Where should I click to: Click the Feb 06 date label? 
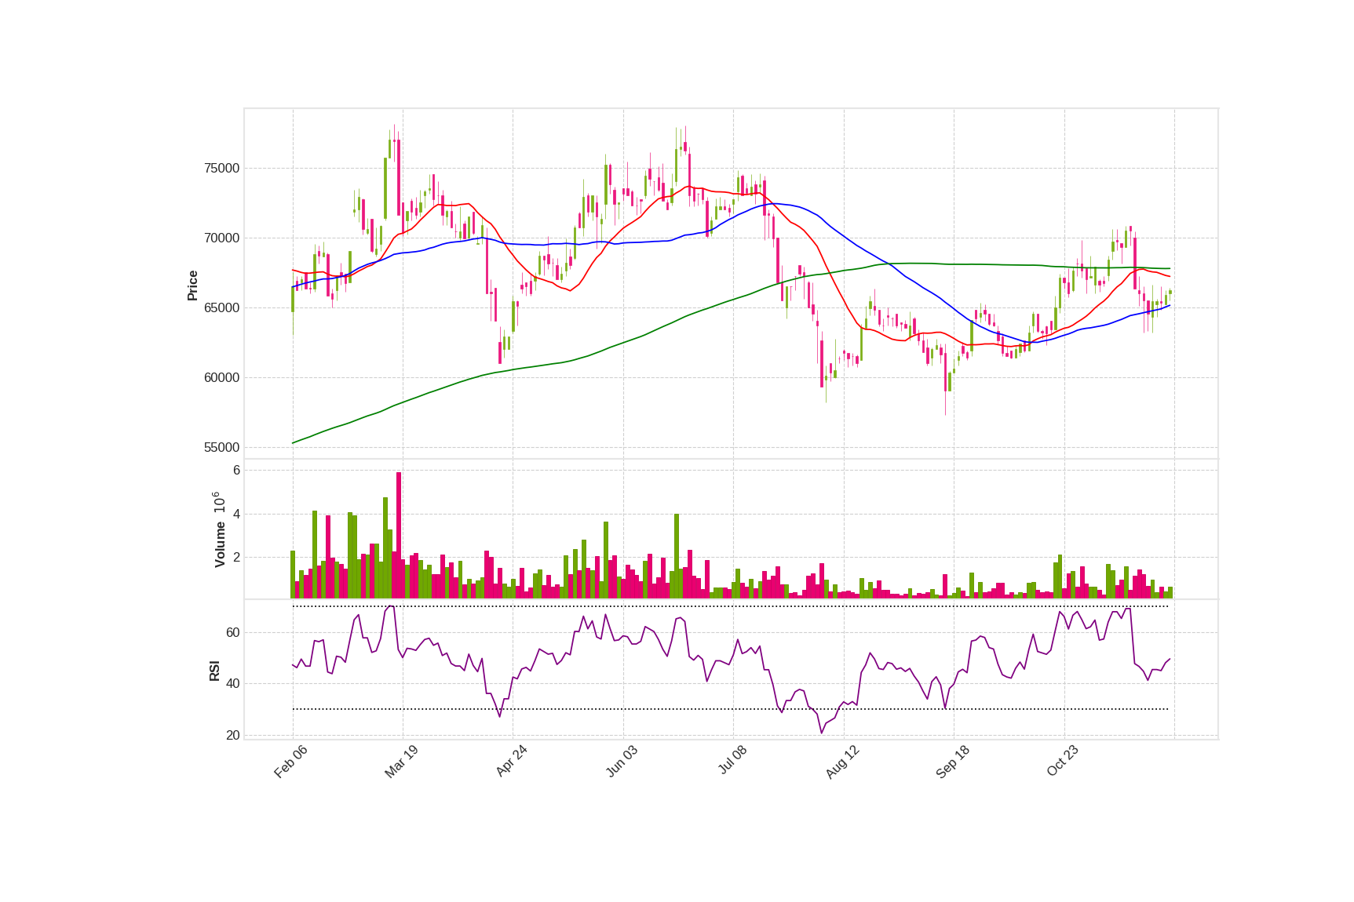point(290,762)
